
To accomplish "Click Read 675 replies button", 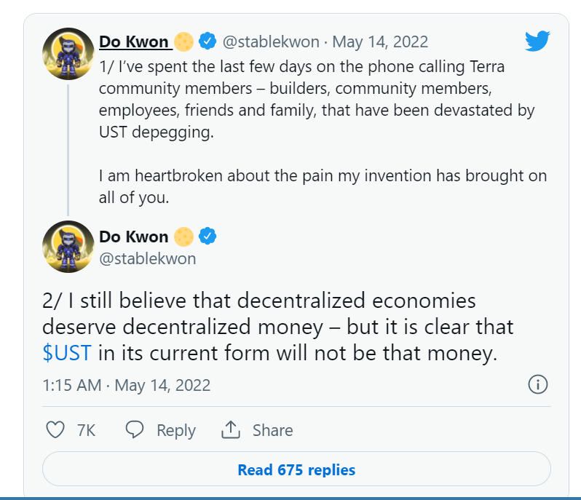I will click(296, 469).
